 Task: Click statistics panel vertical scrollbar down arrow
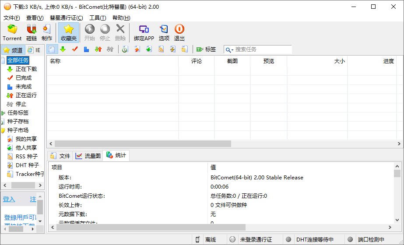point(397,220)
